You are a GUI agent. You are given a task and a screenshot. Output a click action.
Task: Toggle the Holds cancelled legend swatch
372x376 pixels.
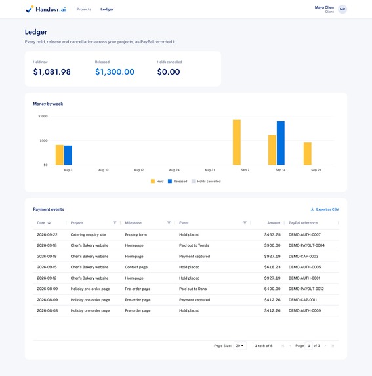[193, 181]
